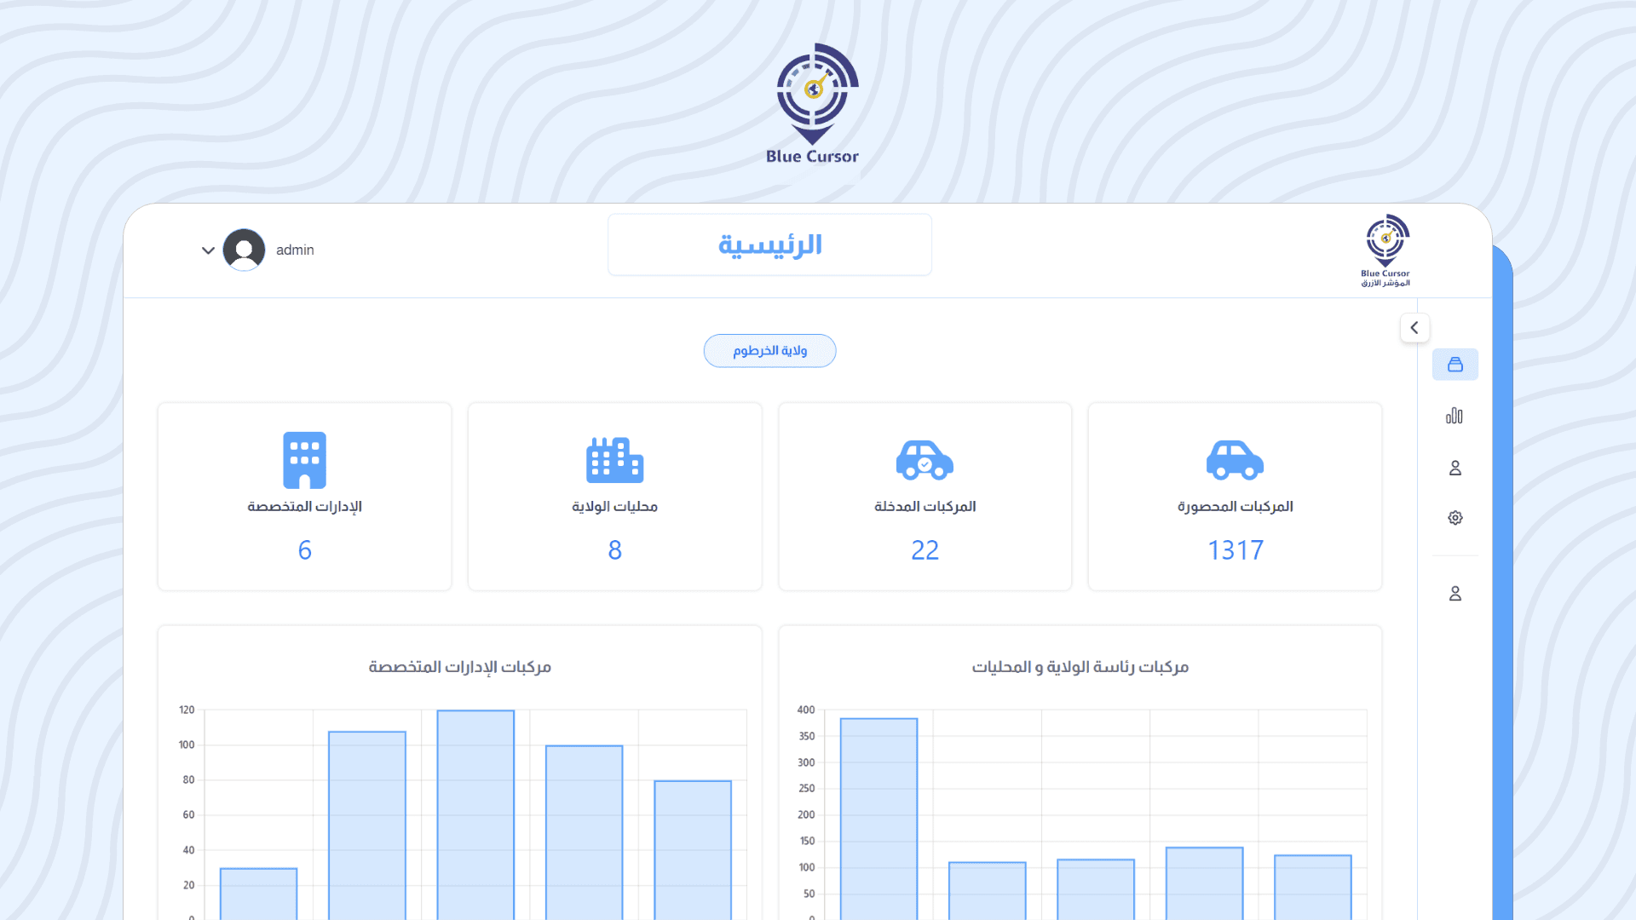Viewport: 1636px width, 920px height.
Task: Click the office building icon on الإدارات المتخصصة card
Action: click(x=304, y=460)
